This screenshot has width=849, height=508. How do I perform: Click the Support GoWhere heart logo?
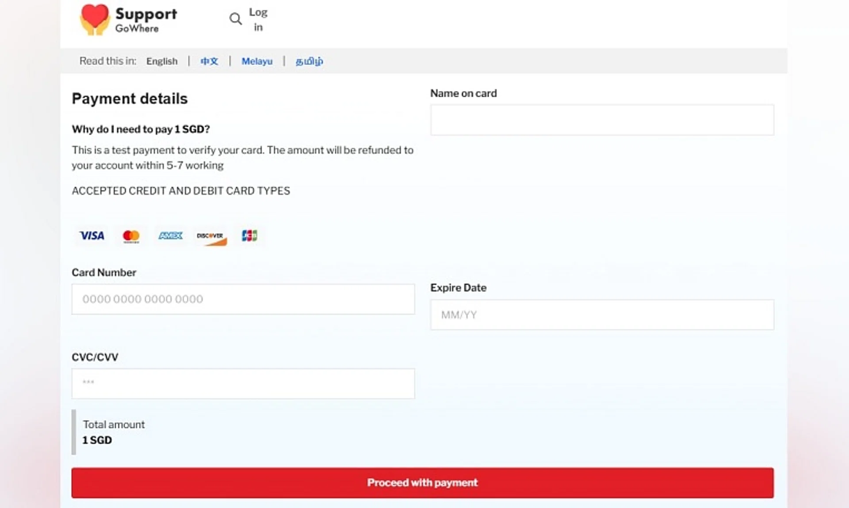94,19
